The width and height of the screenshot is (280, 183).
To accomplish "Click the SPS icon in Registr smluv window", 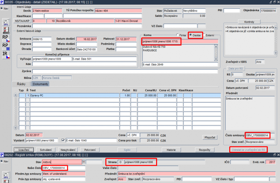I will 6,175.
